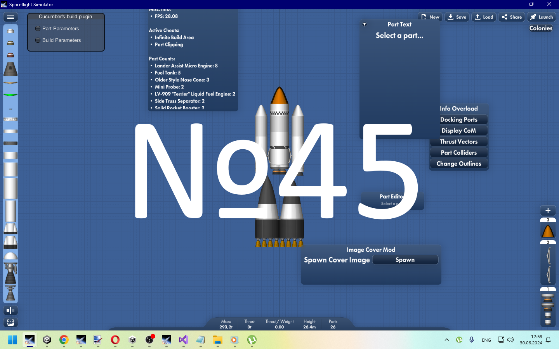Click the Part Clipping cheat entry
Screen dimensions: 559x349
coord(169,45)
